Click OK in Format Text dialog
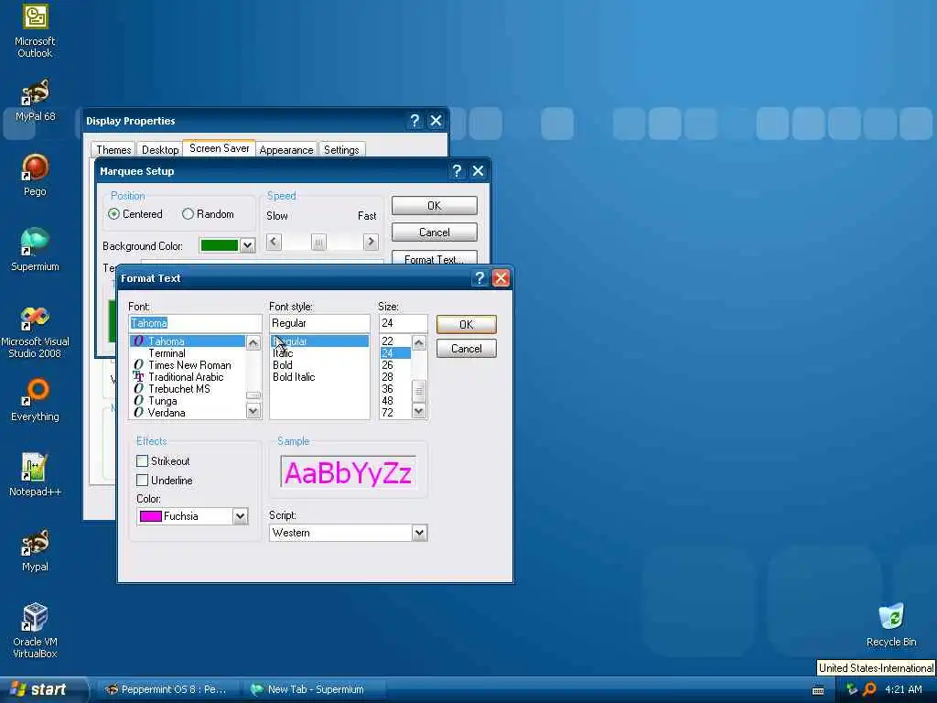Viewport: 937px width, 703px height. (x=466, y=325)
